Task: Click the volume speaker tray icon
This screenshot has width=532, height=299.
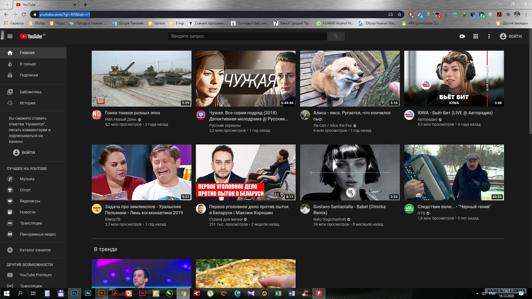Action: pos(484,293)
